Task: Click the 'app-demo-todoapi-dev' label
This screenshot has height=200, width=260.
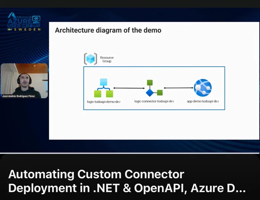Action: (203, 101)
